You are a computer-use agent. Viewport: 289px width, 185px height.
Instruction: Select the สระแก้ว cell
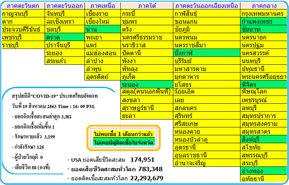click(65, 61)
